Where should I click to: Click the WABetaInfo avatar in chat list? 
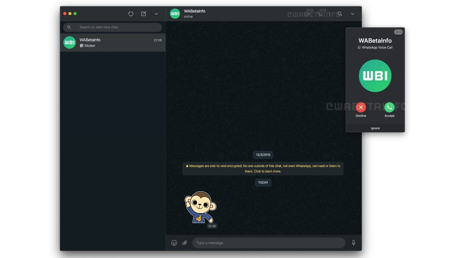[70, 43]
